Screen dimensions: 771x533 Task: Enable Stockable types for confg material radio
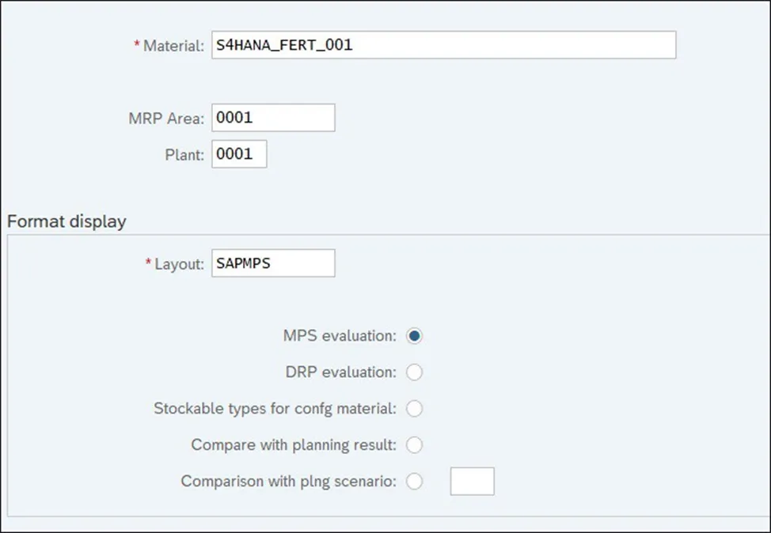pos(414,409)
